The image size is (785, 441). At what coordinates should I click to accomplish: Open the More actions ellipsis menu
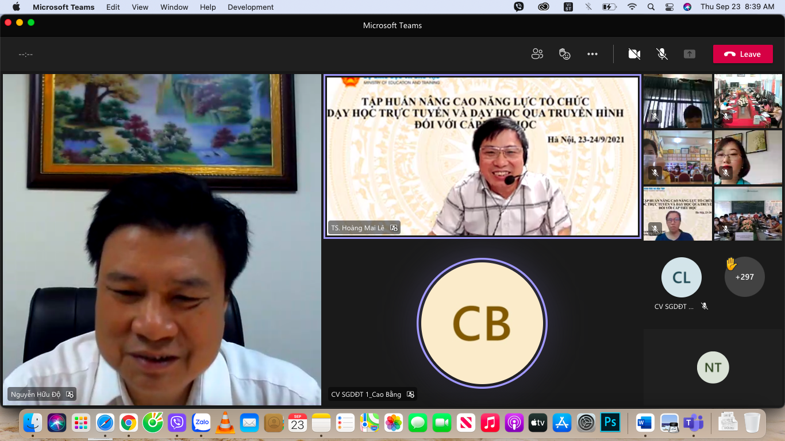coord(592,54)
